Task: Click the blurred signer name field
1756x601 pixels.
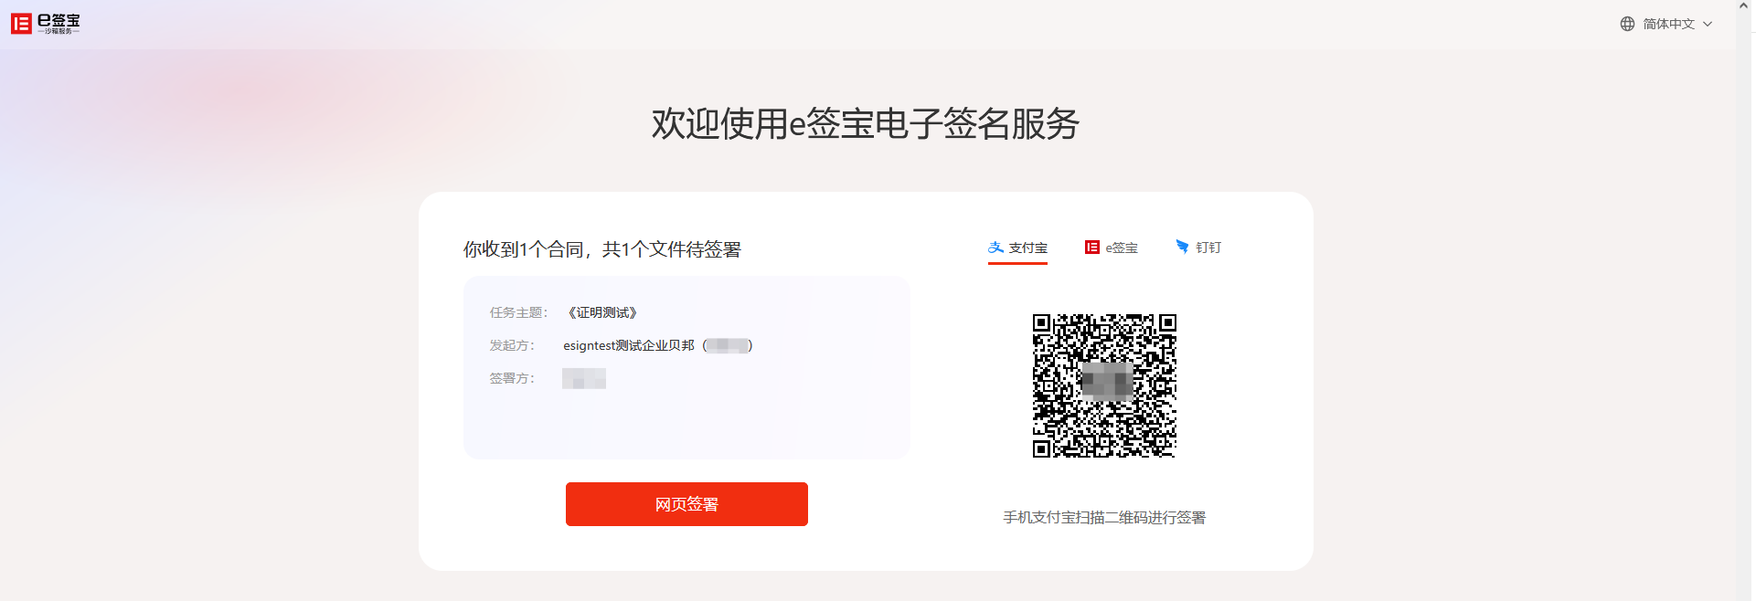Action: point(584,378)
